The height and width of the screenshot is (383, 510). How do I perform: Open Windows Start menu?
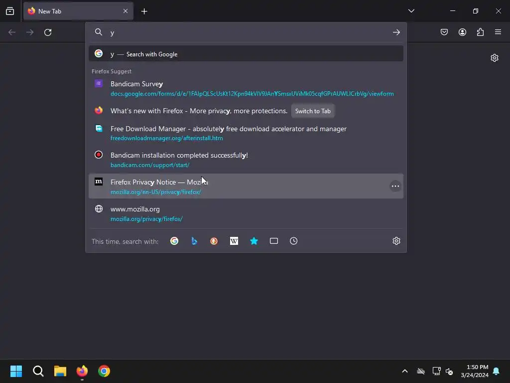[x=16, y=371]
